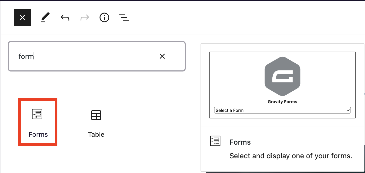This screenshot has width=365, height=173.
Task: Click inside the block search field
Action: (x=87, y=56)
